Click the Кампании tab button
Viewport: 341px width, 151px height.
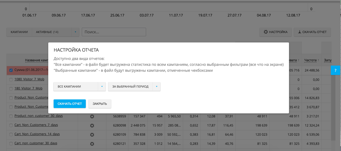click(x=19, y=32)
